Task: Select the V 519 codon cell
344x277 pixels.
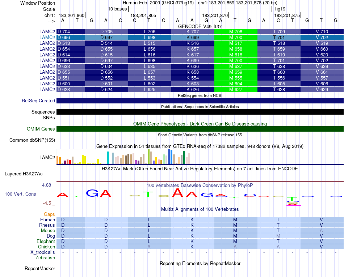Action: pyautogui.click(x=322, y=43)
